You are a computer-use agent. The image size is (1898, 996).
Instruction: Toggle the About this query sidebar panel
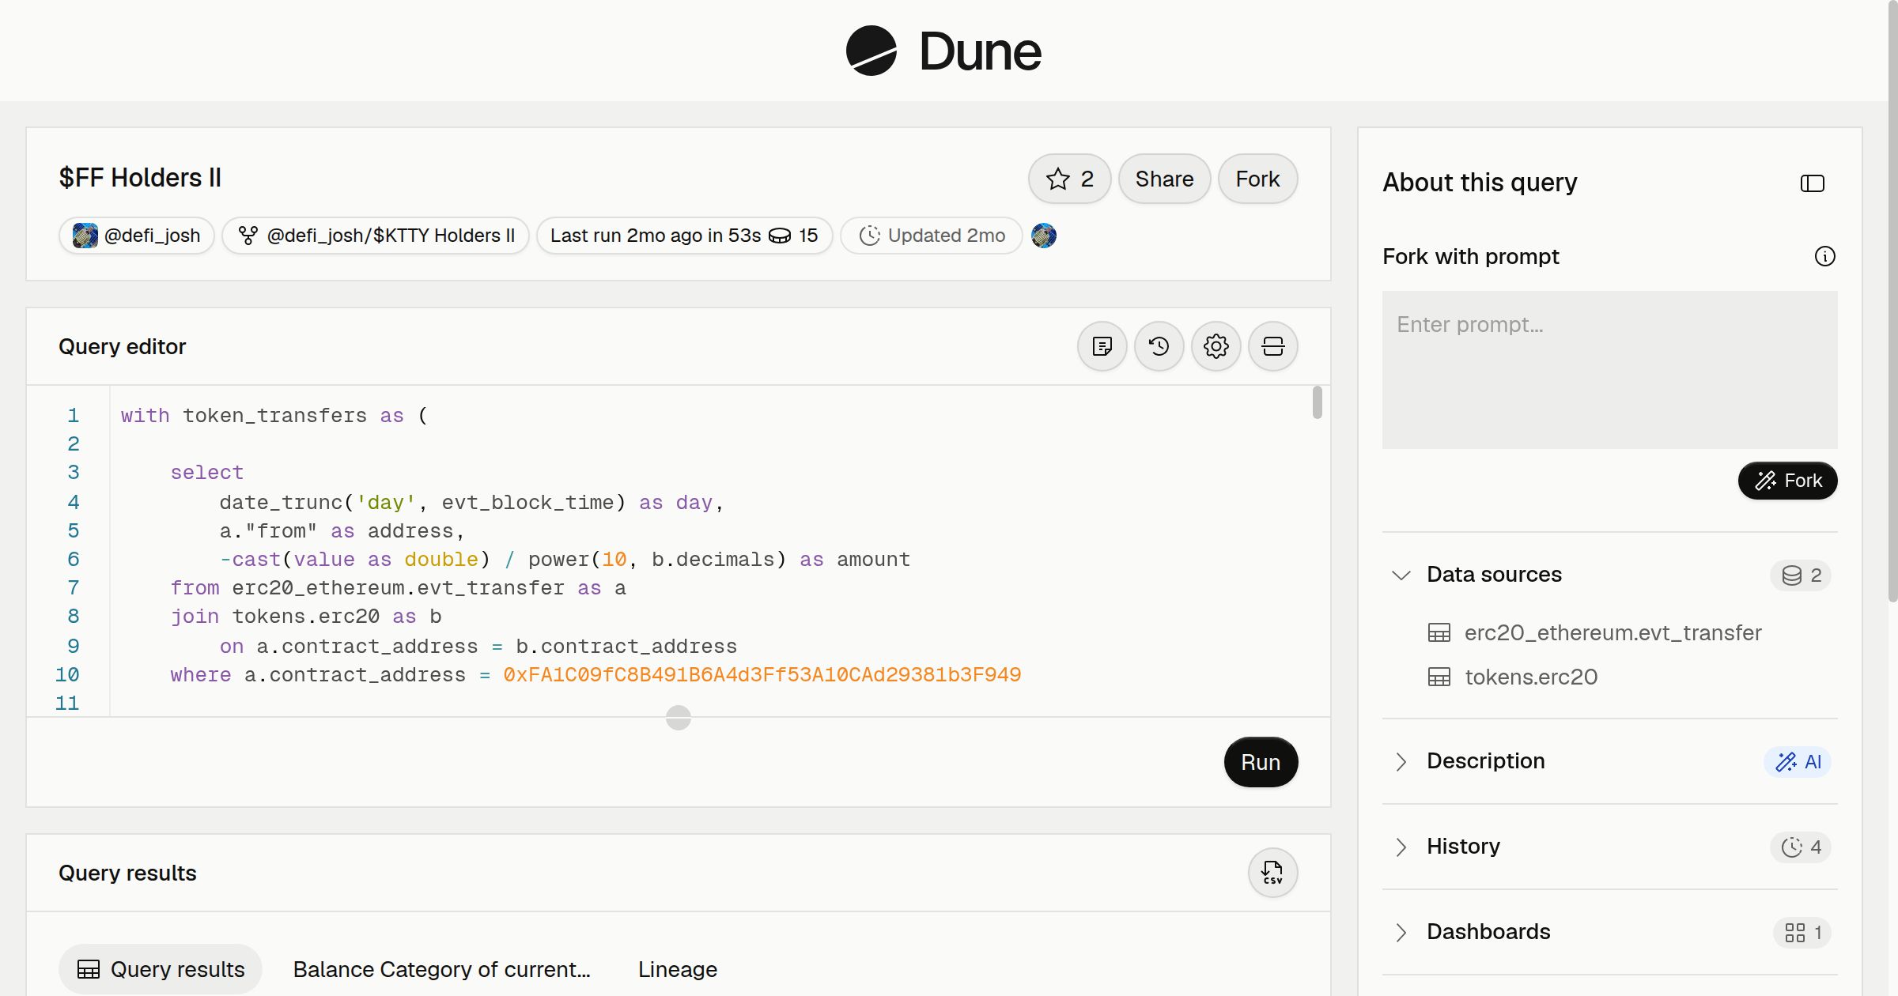point(1812,183)
